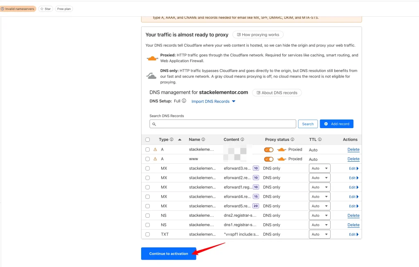Open TTL dropdown for dns1.registrar NS record
The image size is (419, 267).
[x=320, y=225]
